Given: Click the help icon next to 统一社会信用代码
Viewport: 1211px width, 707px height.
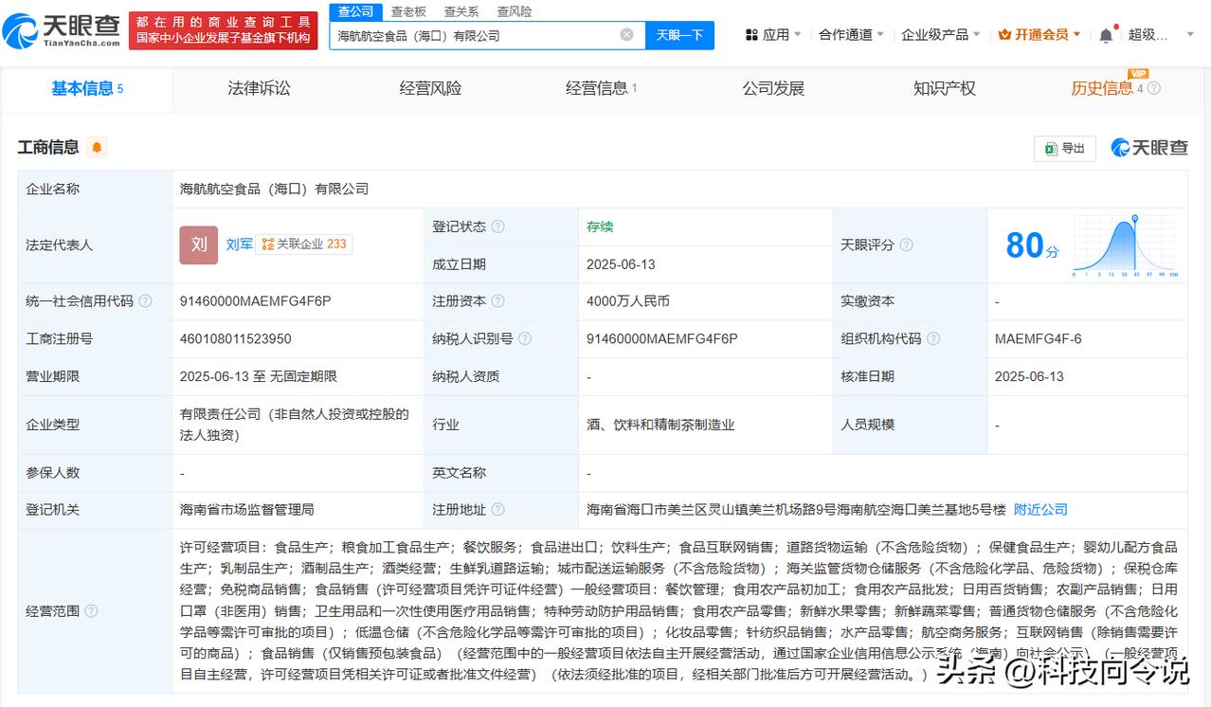Looking at the screenshot, I should point(145,301).
